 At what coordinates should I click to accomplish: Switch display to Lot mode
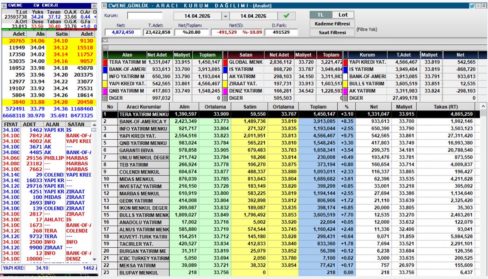pyautogui.click(x=343, y=15)
